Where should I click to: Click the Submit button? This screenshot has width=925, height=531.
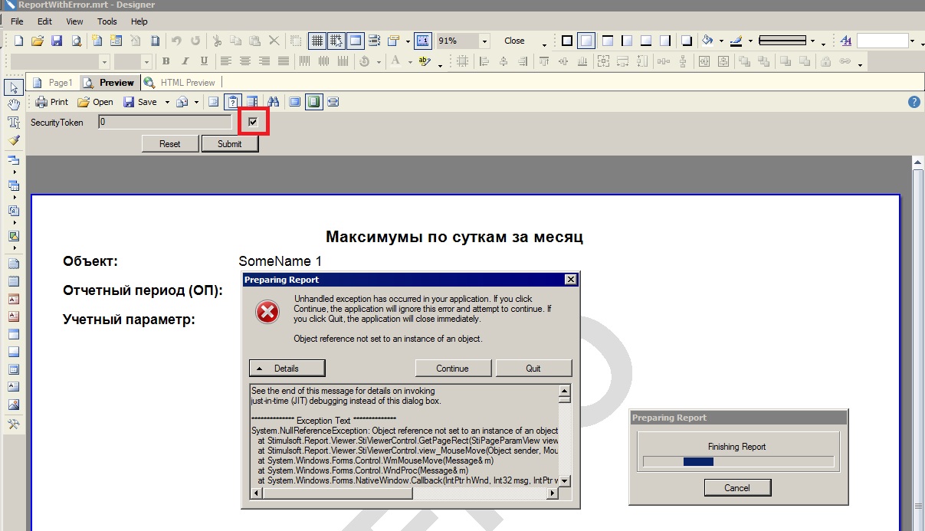pos(230,144)
